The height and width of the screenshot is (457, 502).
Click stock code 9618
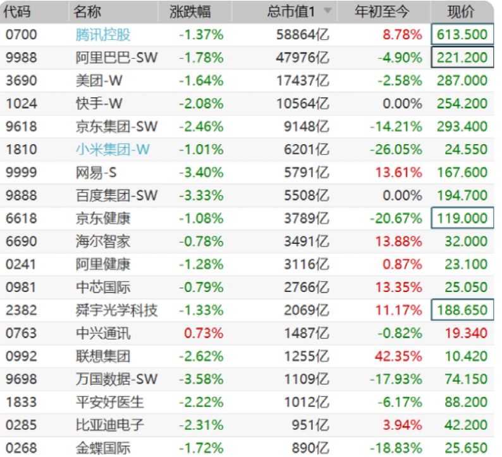pyautogui.click(x=21, y=126)
